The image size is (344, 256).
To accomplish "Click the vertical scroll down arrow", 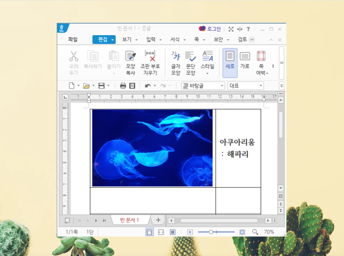I will point(281,188).
